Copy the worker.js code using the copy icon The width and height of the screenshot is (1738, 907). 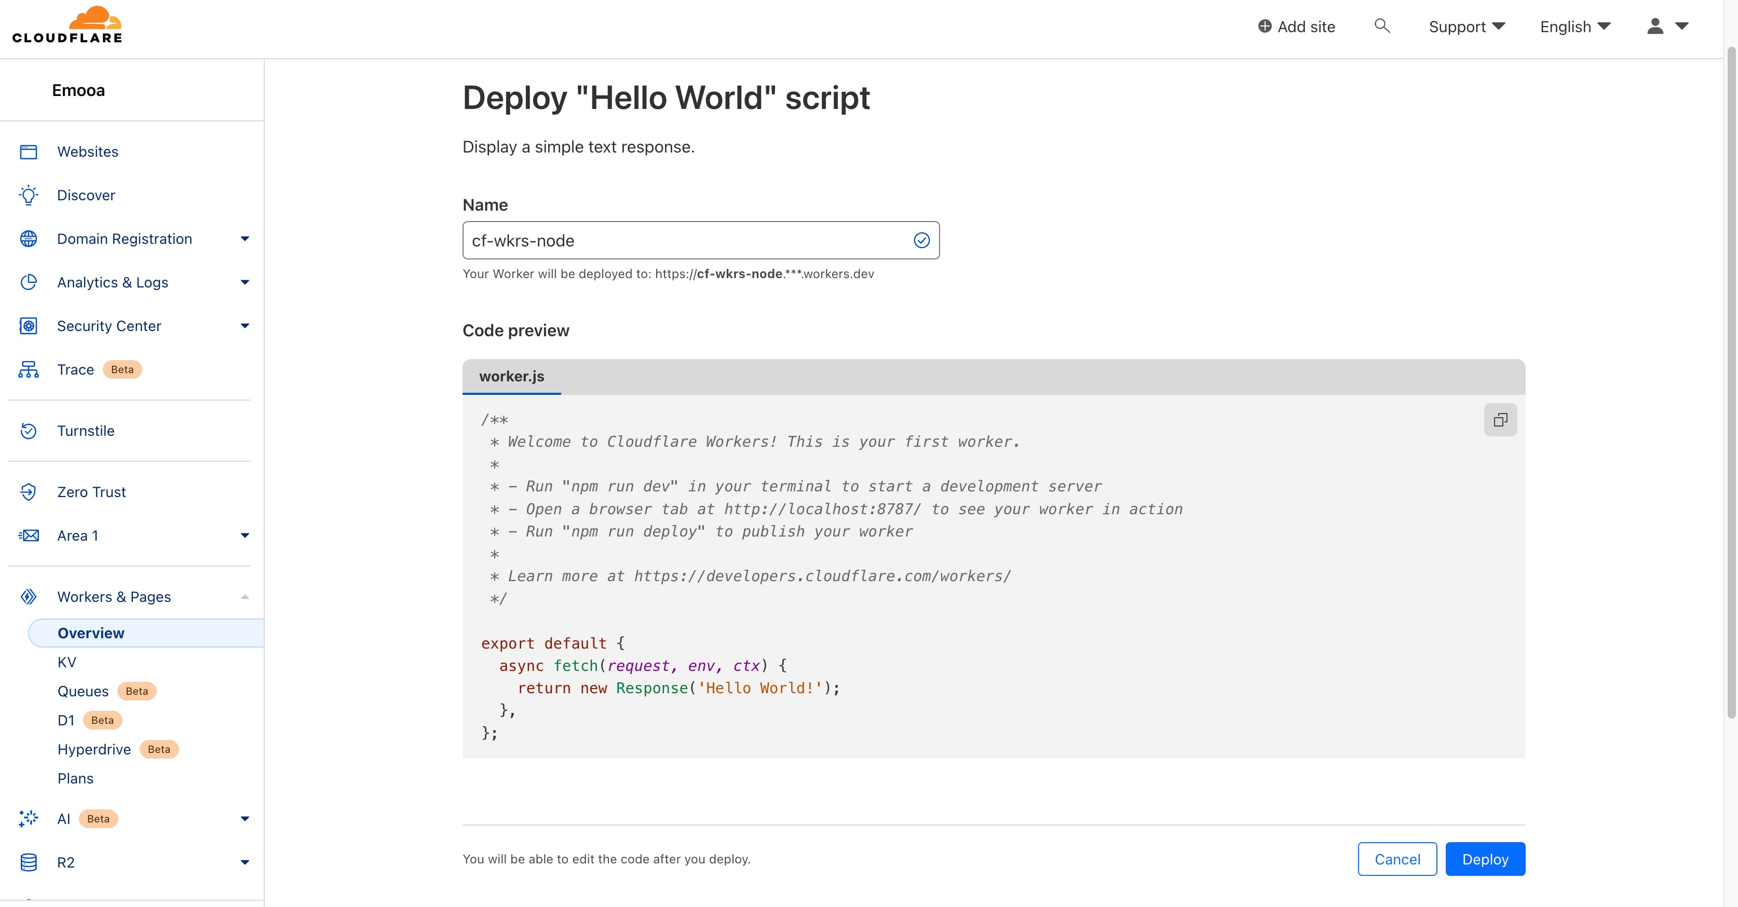(1501, 420)
